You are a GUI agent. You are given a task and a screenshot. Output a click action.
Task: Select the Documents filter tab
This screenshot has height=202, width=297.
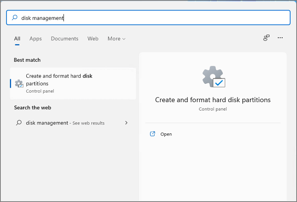tap(64, 39)
